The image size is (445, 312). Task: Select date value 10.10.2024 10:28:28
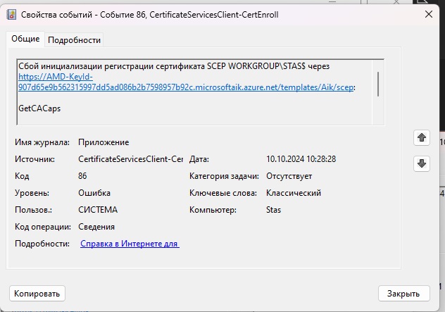pyautogui.click(x=301, y=159)
